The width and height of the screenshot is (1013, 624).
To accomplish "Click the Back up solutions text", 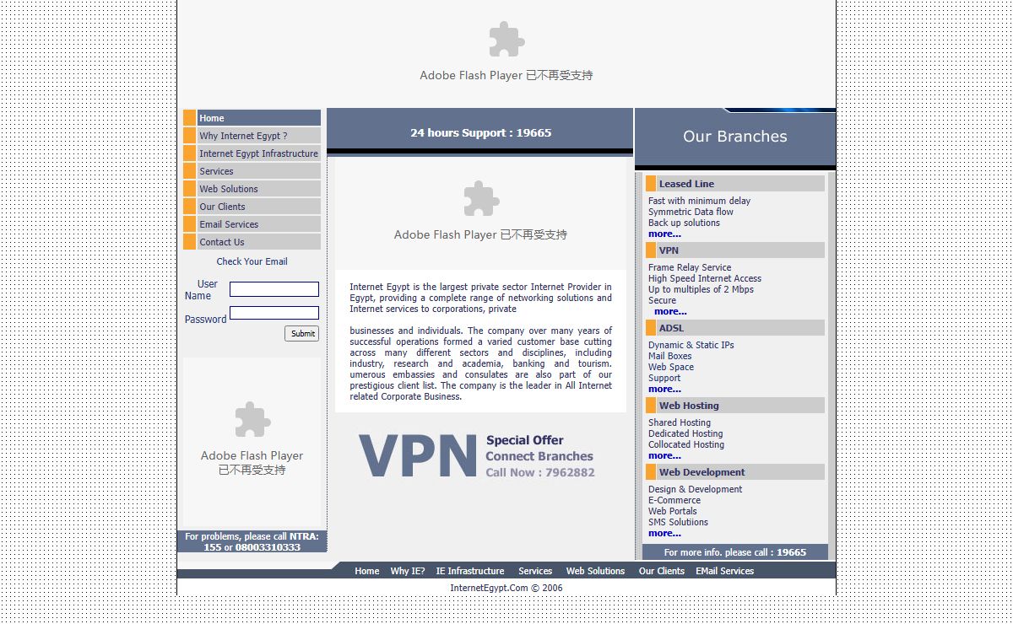I will pos(684,223).
